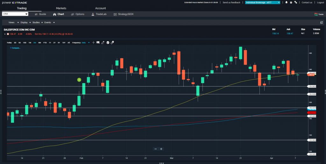The height and width of the screenshot is (164, 326).
Task: Zoom in chart with plus button
Action: (x=161, y=149)
